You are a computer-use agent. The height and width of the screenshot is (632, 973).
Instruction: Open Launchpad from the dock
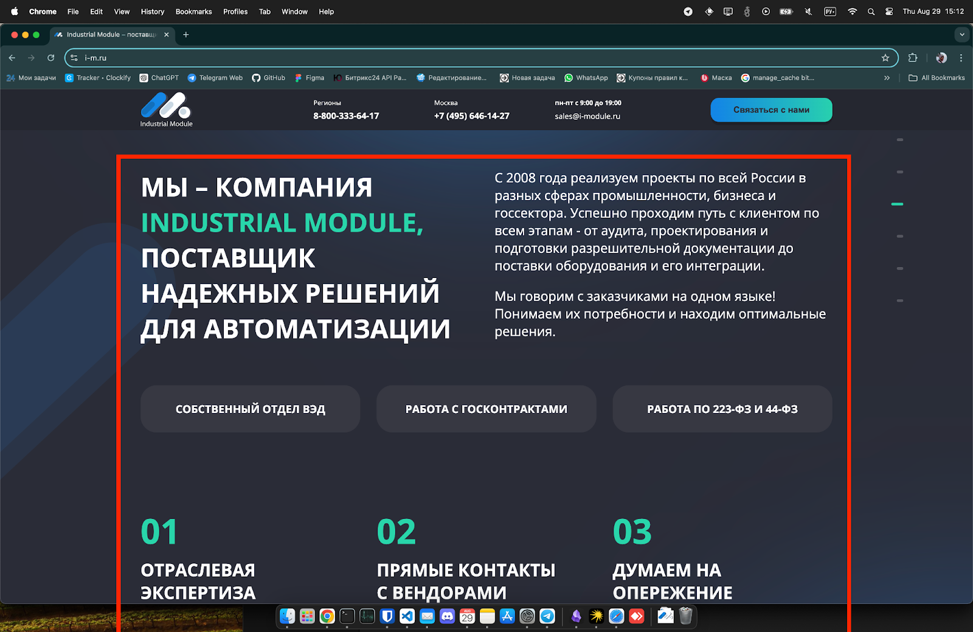(x=308, y=616)
